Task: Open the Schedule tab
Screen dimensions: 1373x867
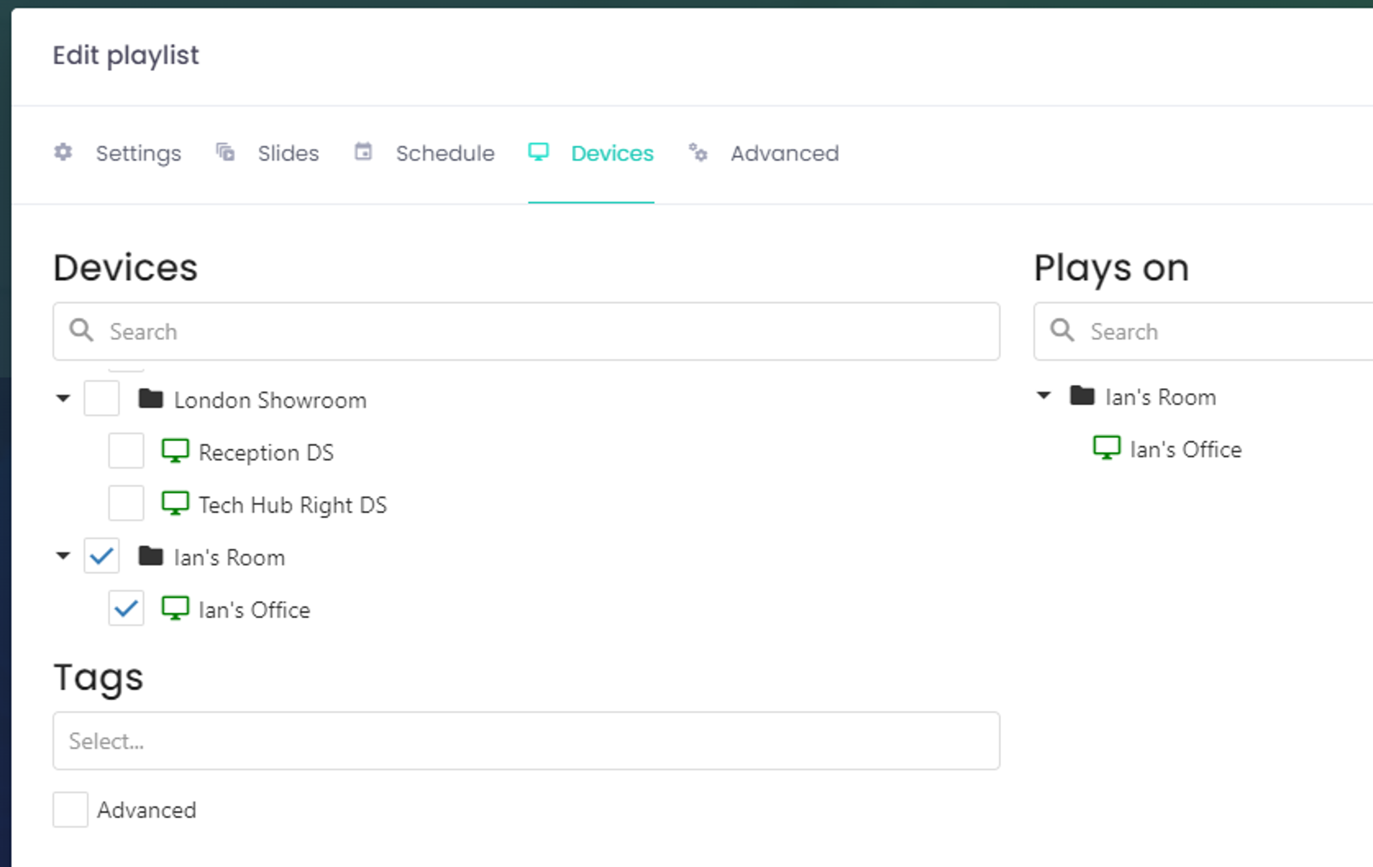Action: click(x=424, y=153)
